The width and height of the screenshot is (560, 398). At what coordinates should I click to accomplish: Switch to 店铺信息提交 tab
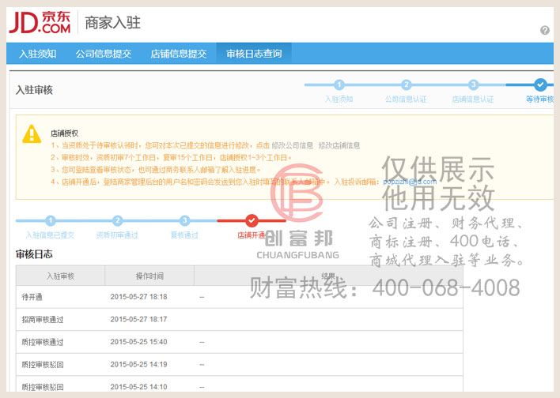coord(179,54)
